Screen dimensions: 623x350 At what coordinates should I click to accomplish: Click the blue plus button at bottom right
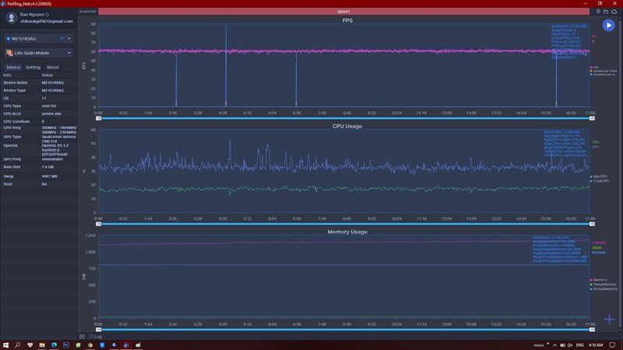coord(609,319)
